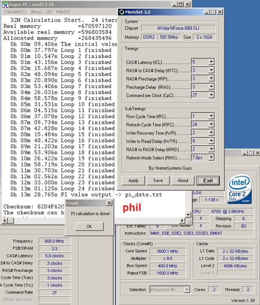Close the Finish dialog with X
The image size is (260, 305).
109,203
